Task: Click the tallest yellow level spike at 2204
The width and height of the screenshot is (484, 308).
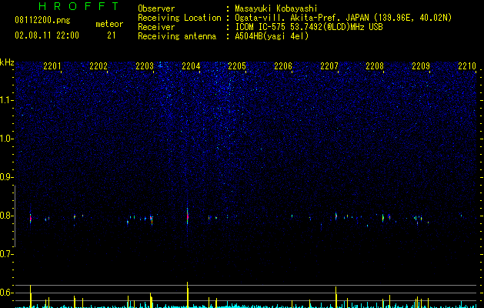Action: pyautogui.click(x=188, y=295)
